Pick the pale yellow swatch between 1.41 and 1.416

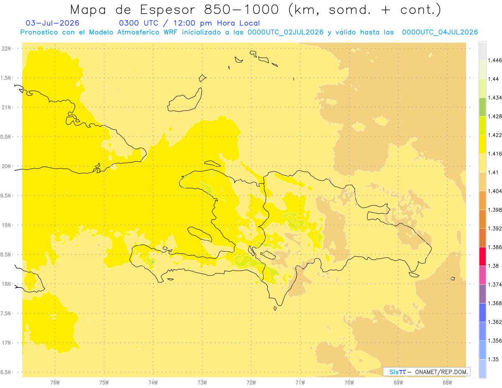click(482, 163)
